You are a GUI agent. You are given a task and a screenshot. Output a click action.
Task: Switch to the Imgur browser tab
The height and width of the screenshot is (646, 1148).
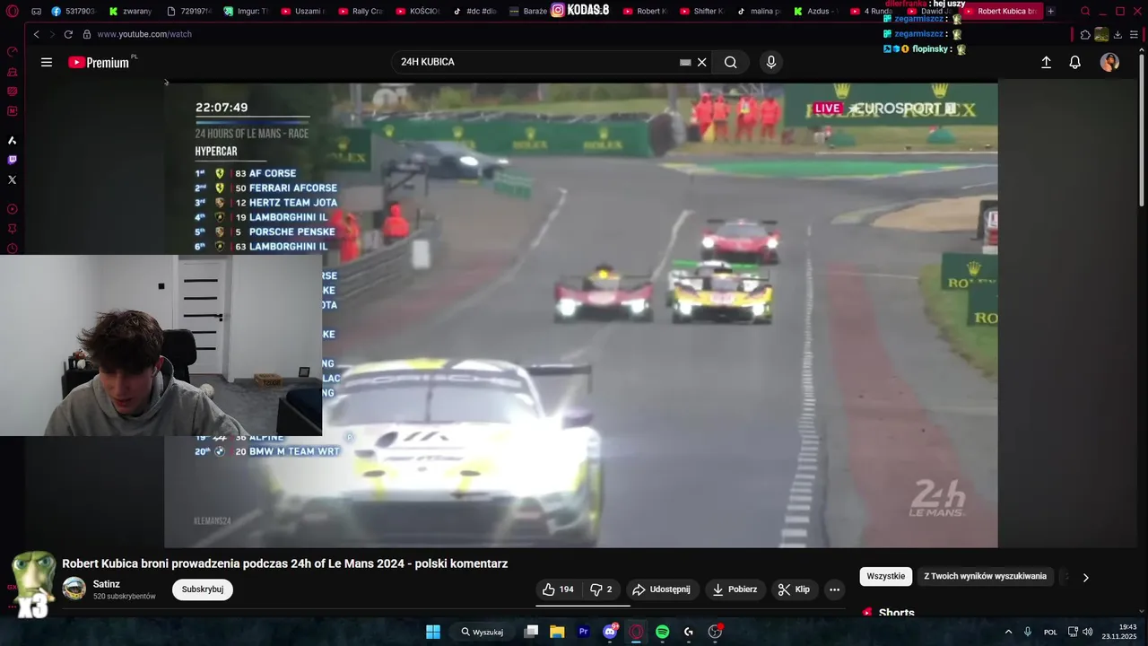[x=246, y=12]
